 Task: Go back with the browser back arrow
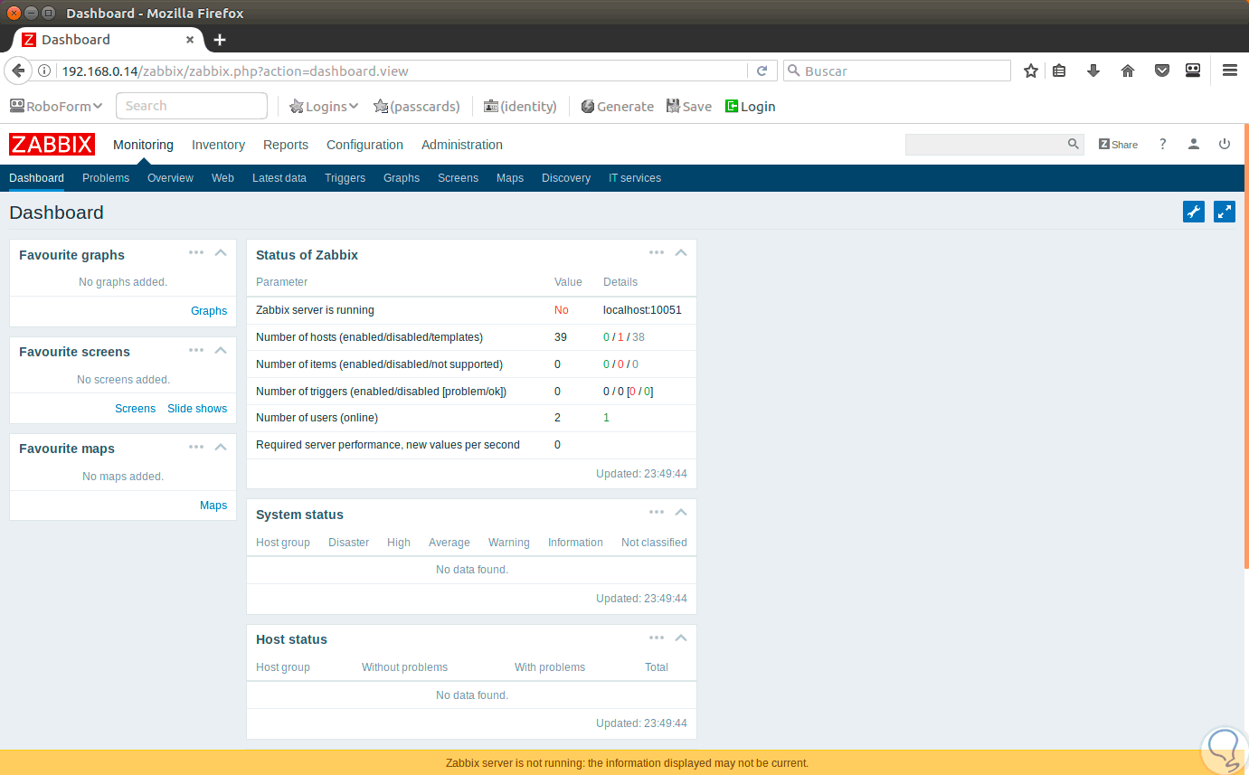click(x=18, y=71)
